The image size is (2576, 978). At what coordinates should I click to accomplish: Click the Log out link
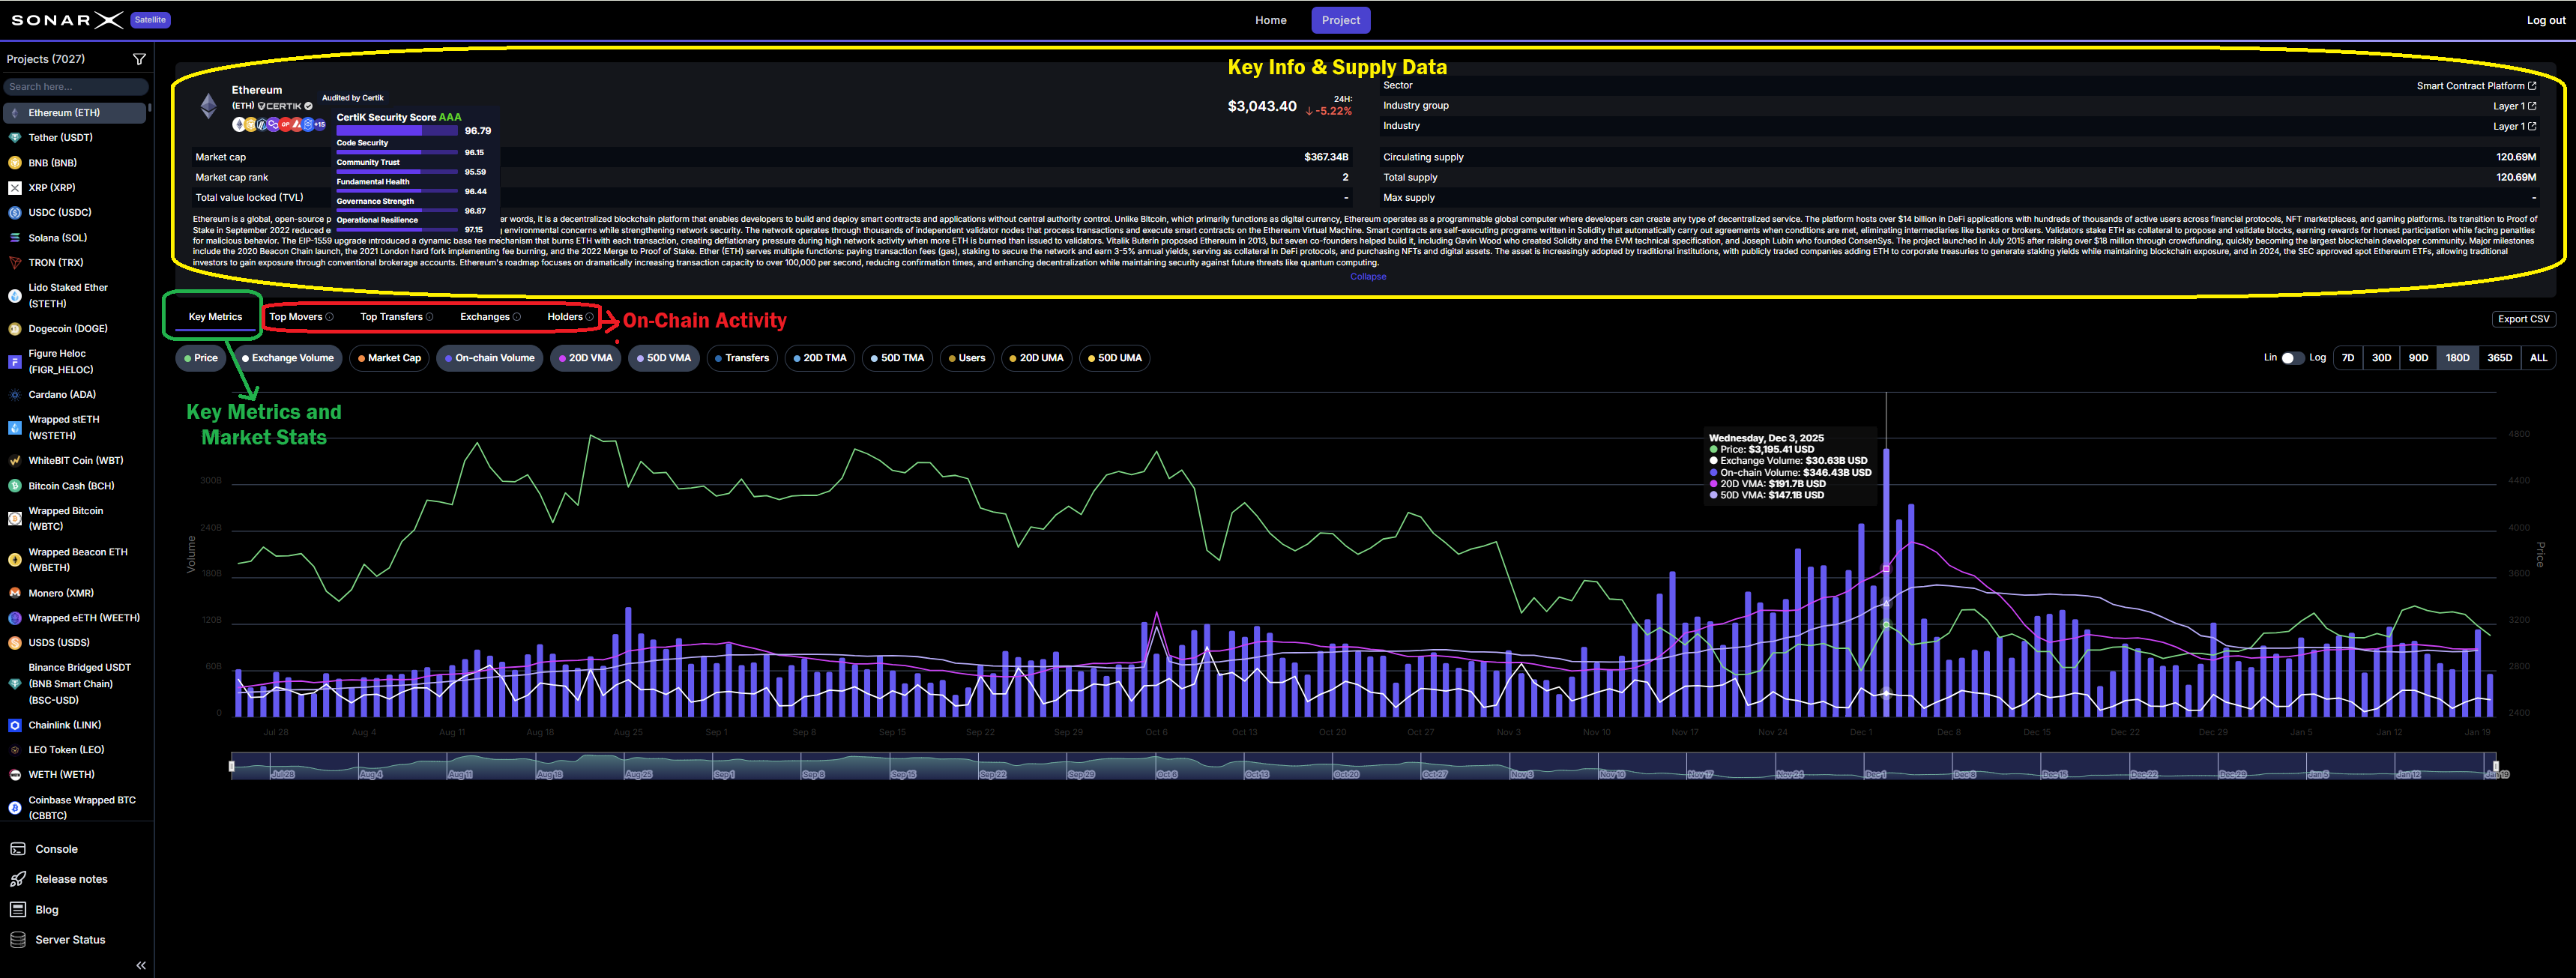(x=2545, y=20)
